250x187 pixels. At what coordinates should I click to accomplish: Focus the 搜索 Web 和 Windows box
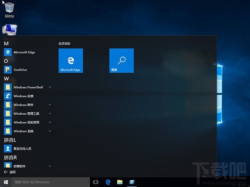click(x=51, y=182)
